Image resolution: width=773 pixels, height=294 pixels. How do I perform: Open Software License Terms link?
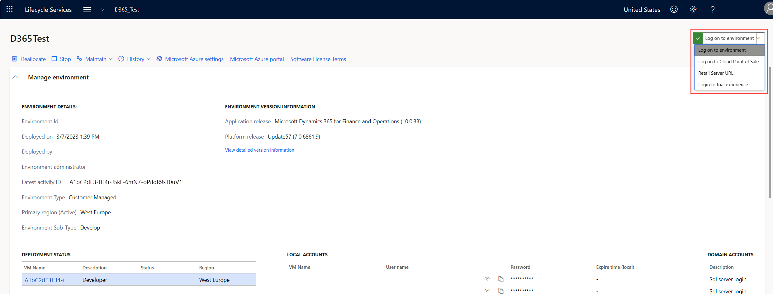coord(318,59)
